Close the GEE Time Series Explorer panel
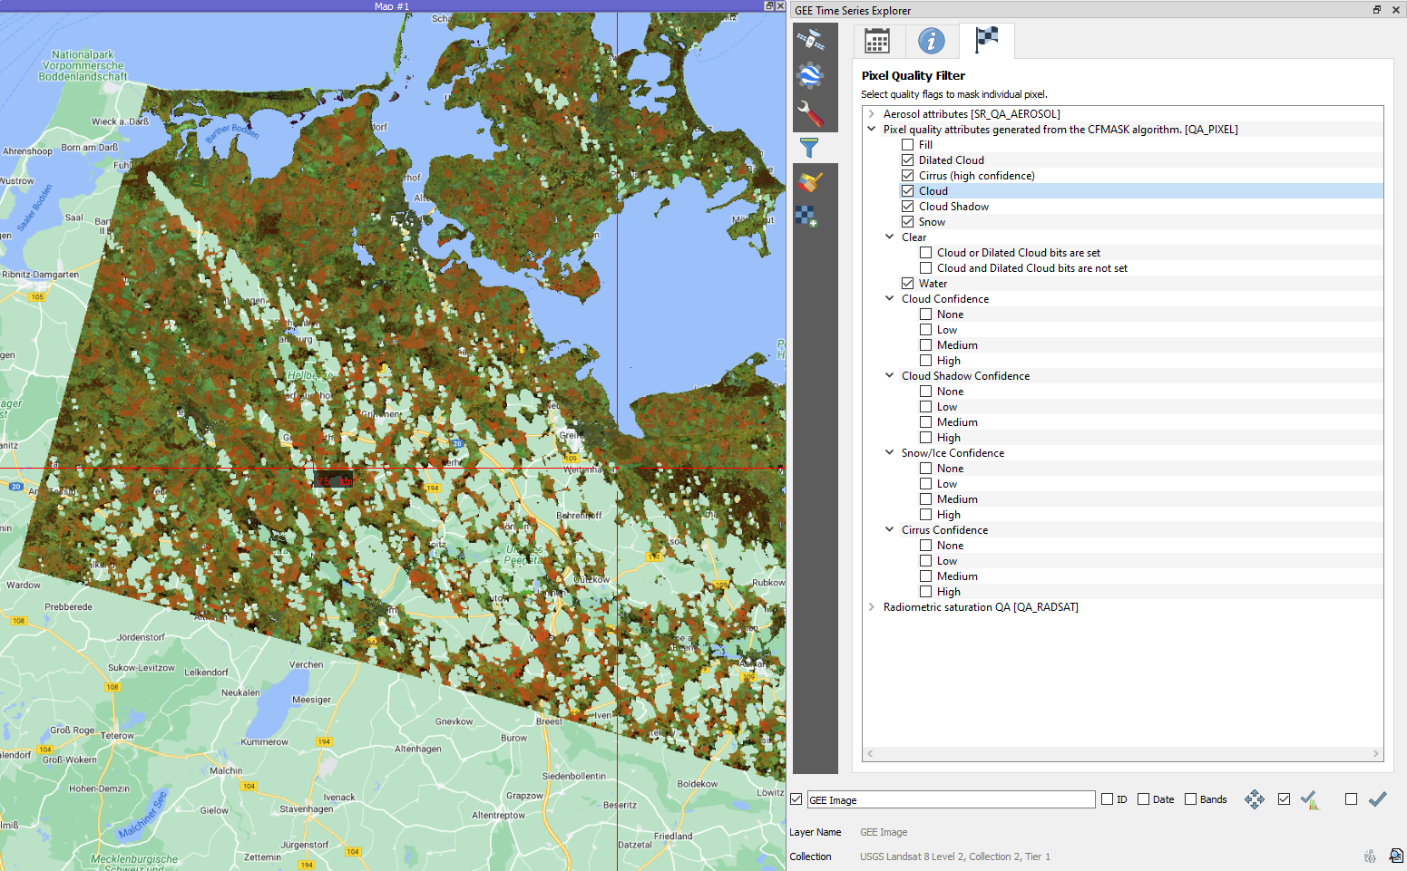The width and height of the screenshot is (1407, 871). point(1396,10)
